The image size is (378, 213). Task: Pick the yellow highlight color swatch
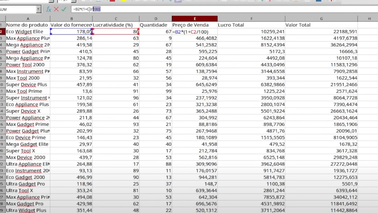(x=123, y=1)
